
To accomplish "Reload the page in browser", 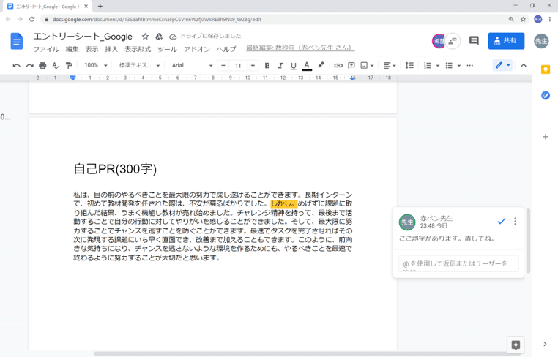I will point(32,19).
